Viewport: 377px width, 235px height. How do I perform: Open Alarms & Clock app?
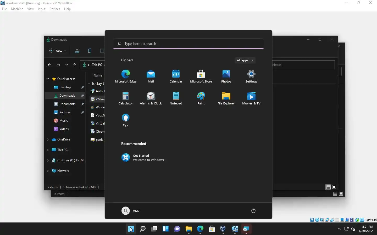pyautogui.click(x=151, y=98)
